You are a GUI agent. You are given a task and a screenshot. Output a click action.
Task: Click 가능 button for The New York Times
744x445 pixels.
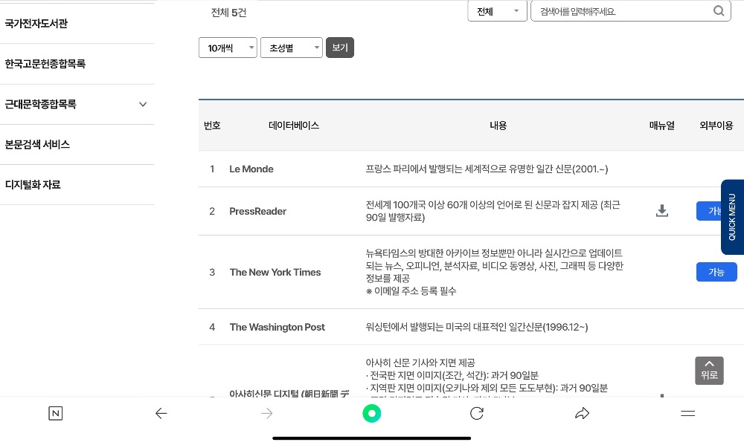716,272
